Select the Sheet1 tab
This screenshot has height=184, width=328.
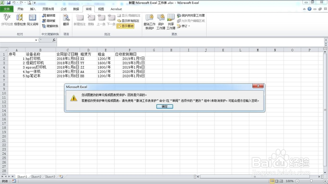(22, 177)
